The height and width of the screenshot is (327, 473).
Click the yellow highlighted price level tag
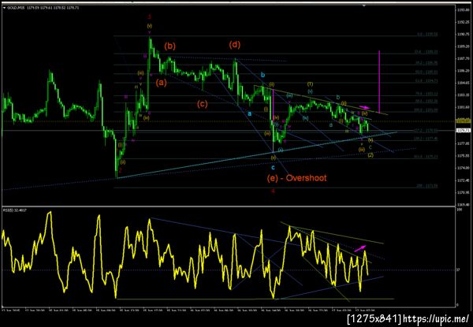(463, 121)
